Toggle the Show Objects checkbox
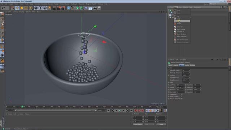The image size is (231, 130). pos(182,96)
